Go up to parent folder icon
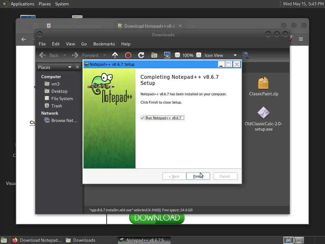This screenshot has height=244, width=325. 115,55
